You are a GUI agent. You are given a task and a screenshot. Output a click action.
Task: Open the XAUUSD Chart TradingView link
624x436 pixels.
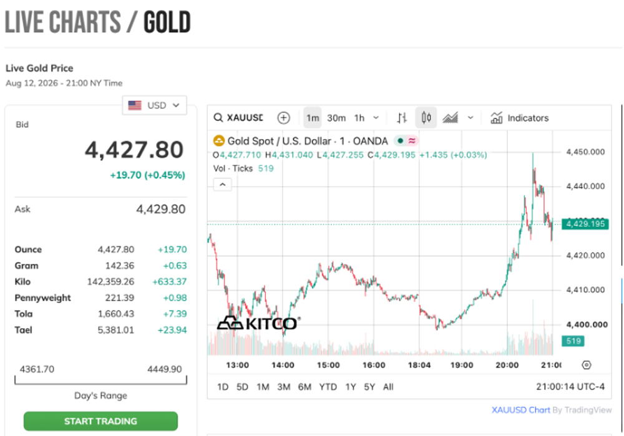click(x=520, y=410)
